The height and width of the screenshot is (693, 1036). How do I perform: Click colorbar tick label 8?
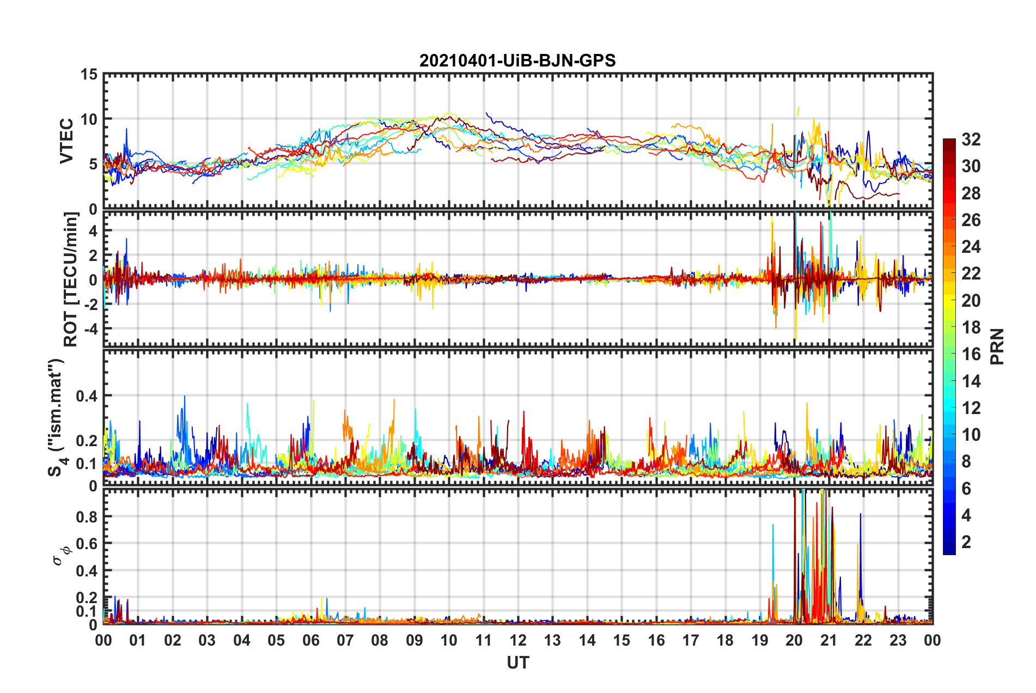966,461
